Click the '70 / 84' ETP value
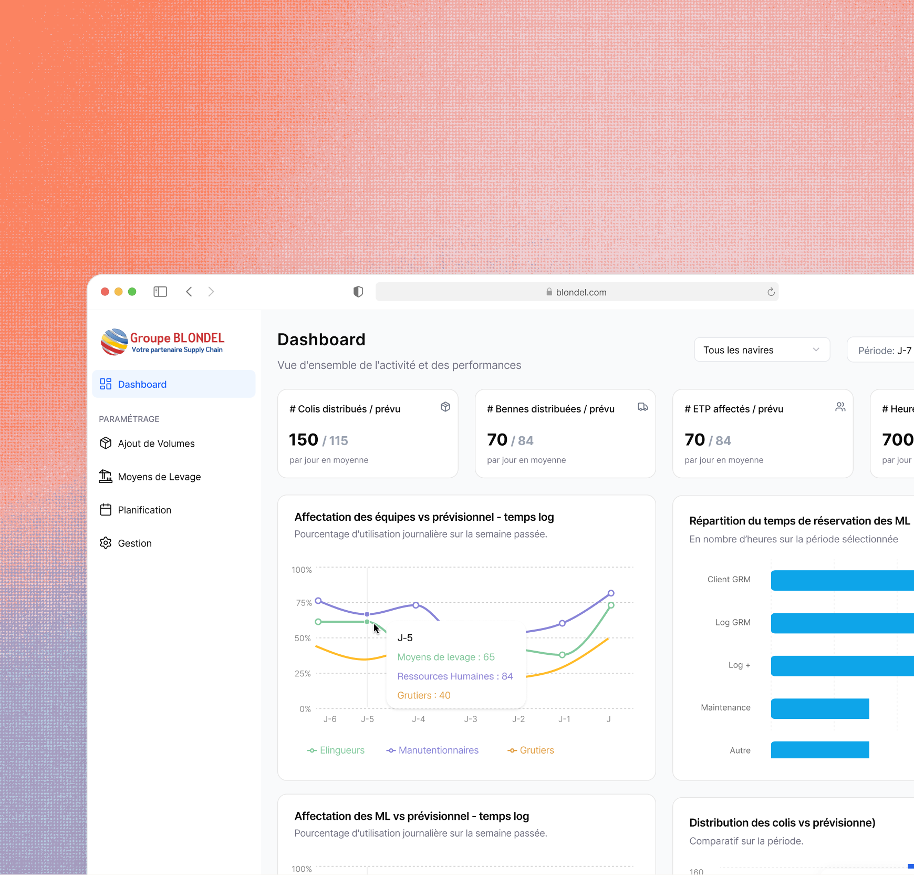Viewport: 914px width, 875px height. pyautogui.click(x=708, y=440)
